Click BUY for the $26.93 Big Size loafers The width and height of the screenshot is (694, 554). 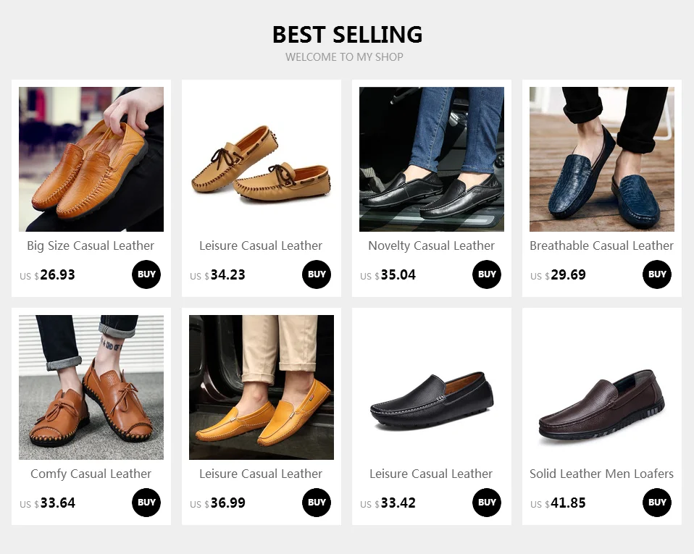click(146, 274)
